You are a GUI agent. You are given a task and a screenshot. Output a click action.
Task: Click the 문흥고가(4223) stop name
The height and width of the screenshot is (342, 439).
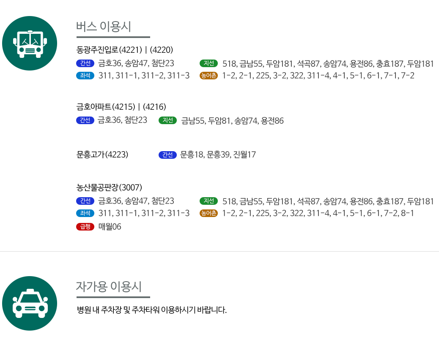tap(102, 155)
